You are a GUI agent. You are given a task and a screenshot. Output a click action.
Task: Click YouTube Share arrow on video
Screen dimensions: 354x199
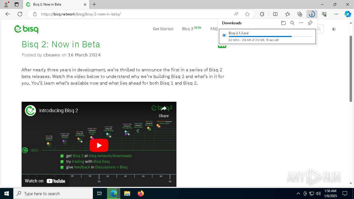164,111
